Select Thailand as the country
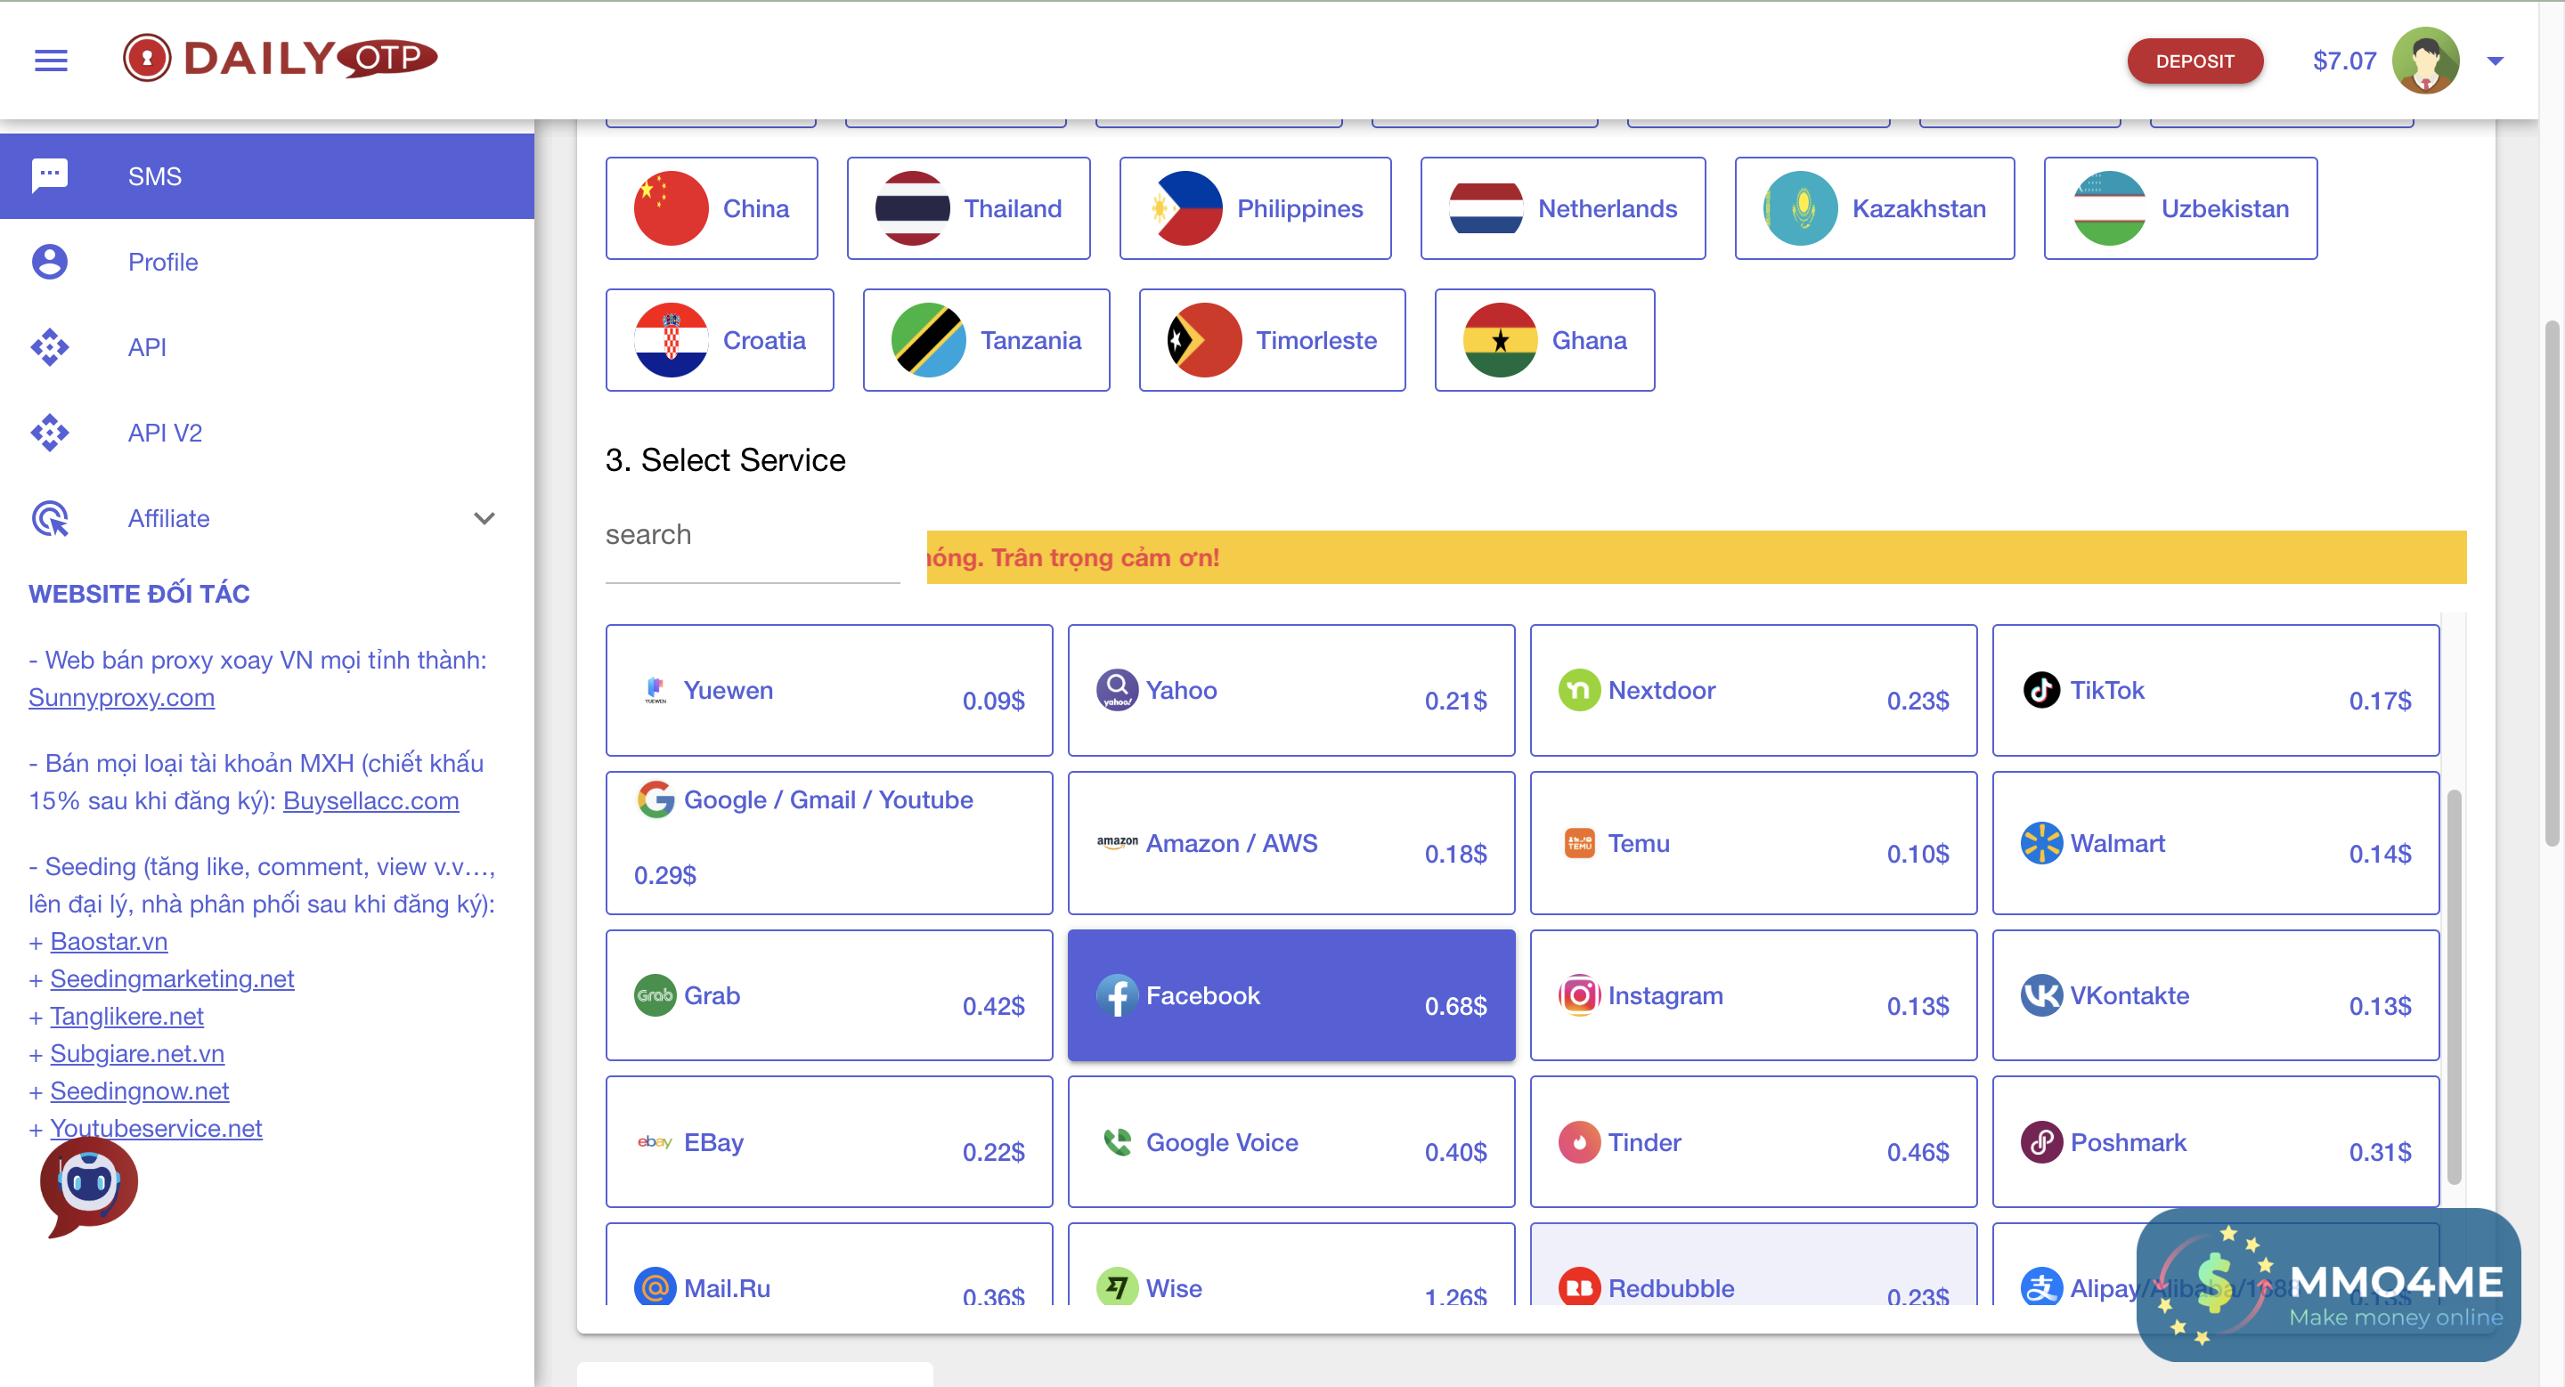This screenshot has height=1387, width=2565. pyautogui.click(x=968, y=209)
